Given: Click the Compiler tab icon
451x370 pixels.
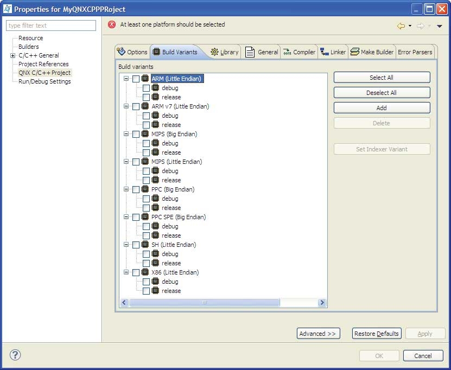Looking at the screenshot, I should tap(287, 52).
